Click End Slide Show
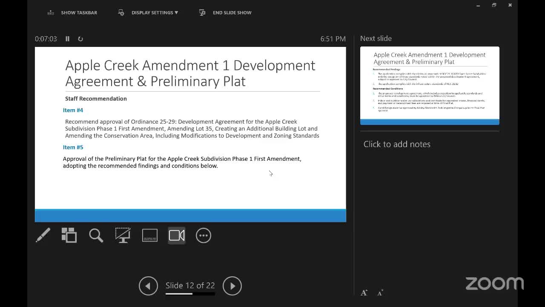Screen dimensions: 545x307 (226, 13)
